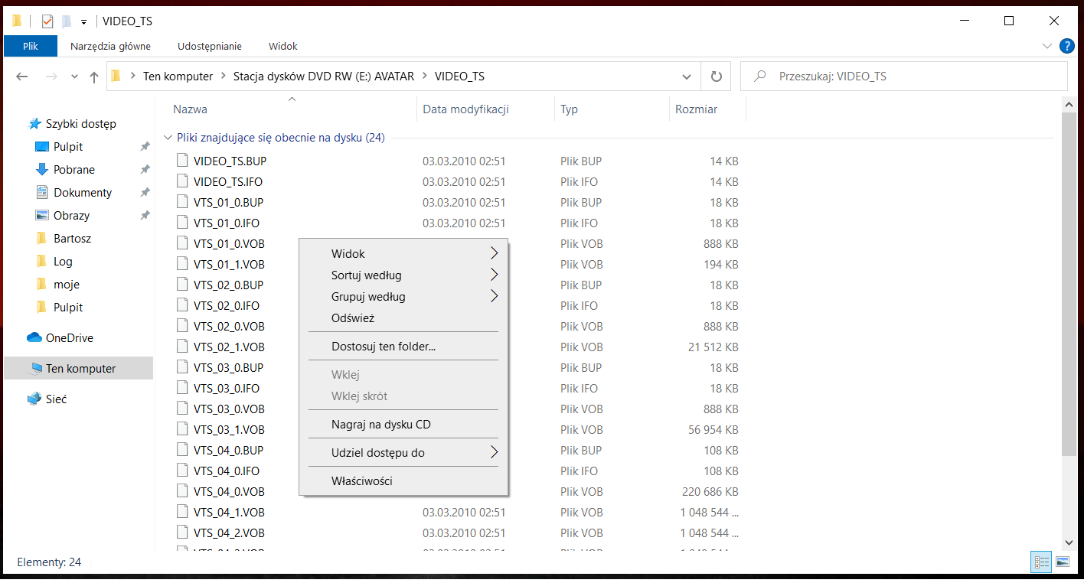This screenshot has height=583, width=1084.
Task: Open the Udostępnianie ribbon tab
Action: pyautogui.click(x=210, y=46)
